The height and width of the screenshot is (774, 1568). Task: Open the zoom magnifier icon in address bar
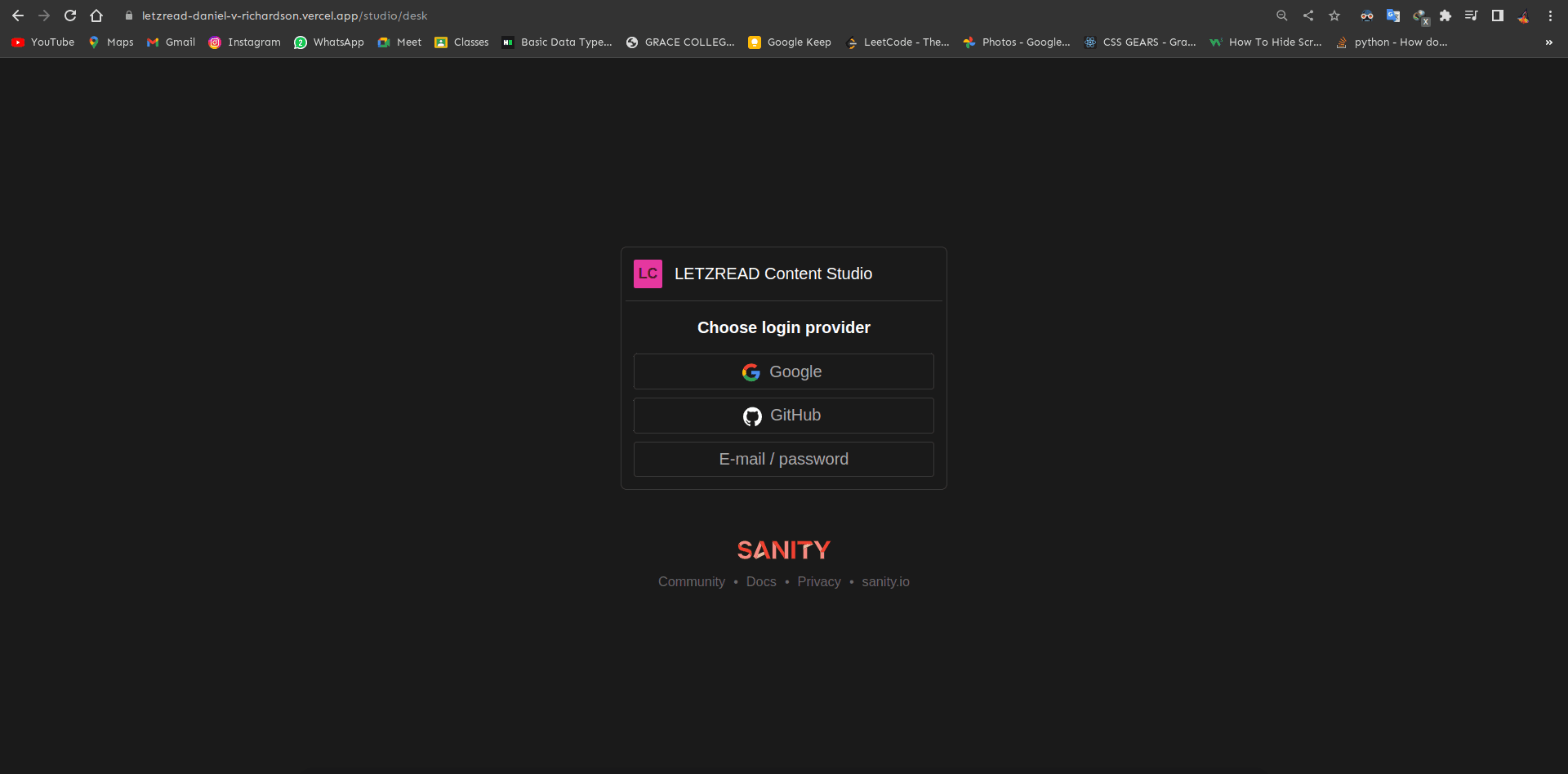pos(1282,16)
